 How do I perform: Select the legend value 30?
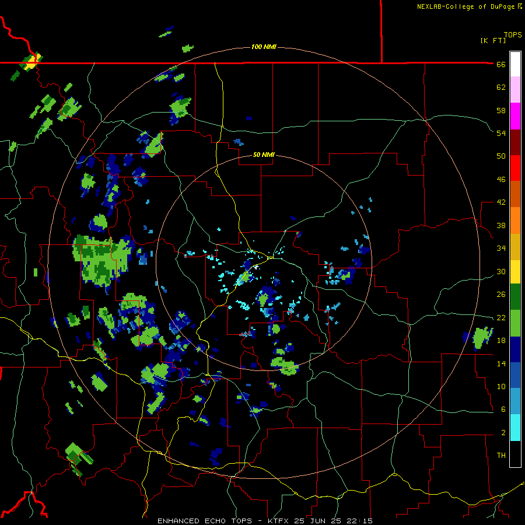(x=501, y=271)
